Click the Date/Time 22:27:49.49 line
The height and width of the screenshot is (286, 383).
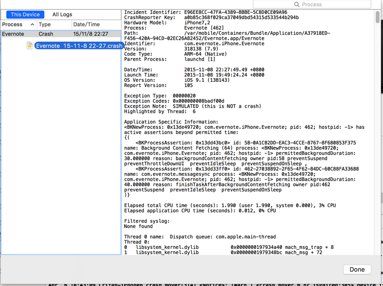[194, 70]
